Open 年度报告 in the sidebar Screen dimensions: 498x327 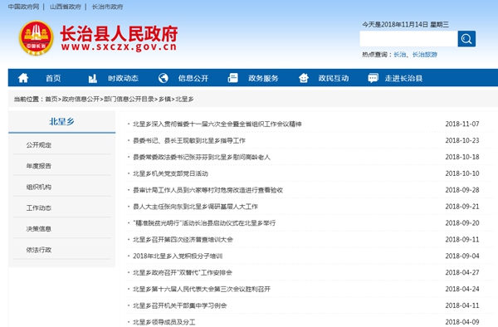tap(39, 166)
